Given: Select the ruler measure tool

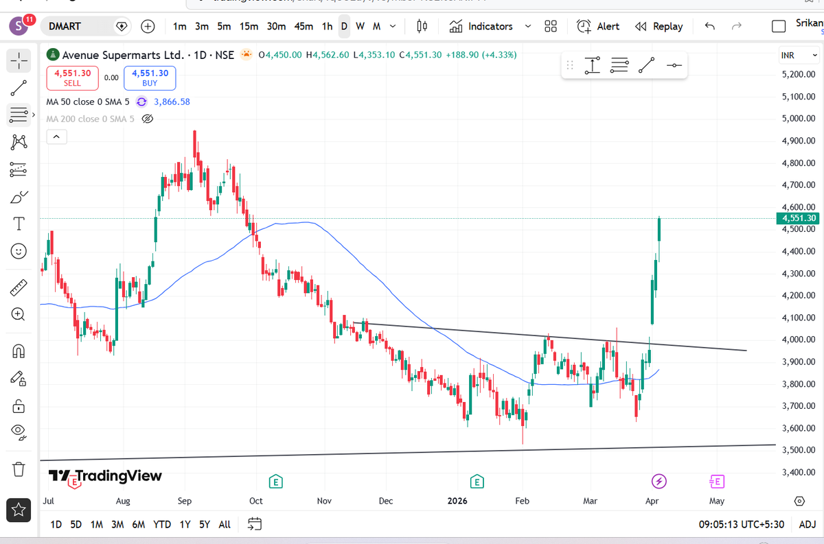Looking at the screenshot, I should tap(19, 287).
